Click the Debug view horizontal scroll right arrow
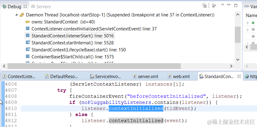The image size is (257, 127). [x=231, y=66]
